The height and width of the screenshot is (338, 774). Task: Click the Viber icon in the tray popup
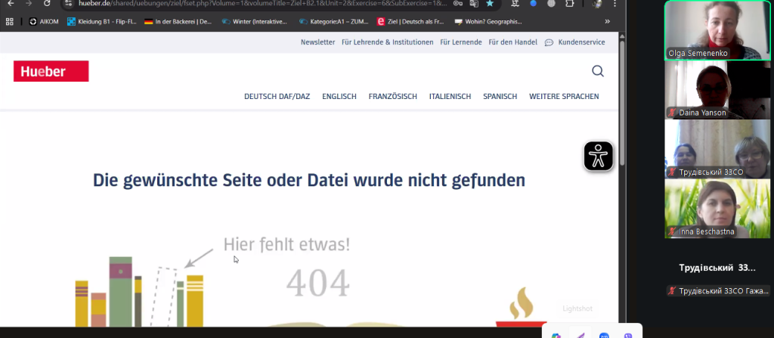(628, 335)
